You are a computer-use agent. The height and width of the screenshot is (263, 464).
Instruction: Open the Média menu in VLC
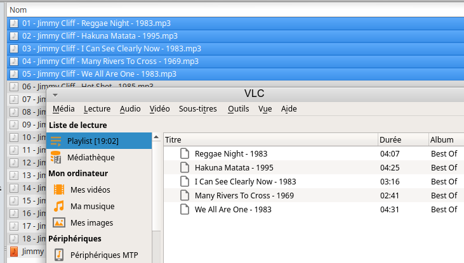(x=63, y=109)
